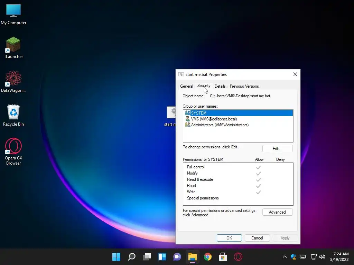Open Microsoft Store from taskbar
Screen dimensions: 354x265
tap(223, 257)
